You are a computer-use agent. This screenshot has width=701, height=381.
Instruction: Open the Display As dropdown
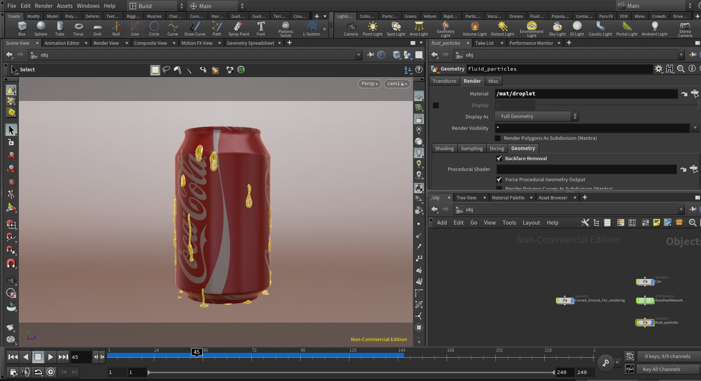point(537,116)
